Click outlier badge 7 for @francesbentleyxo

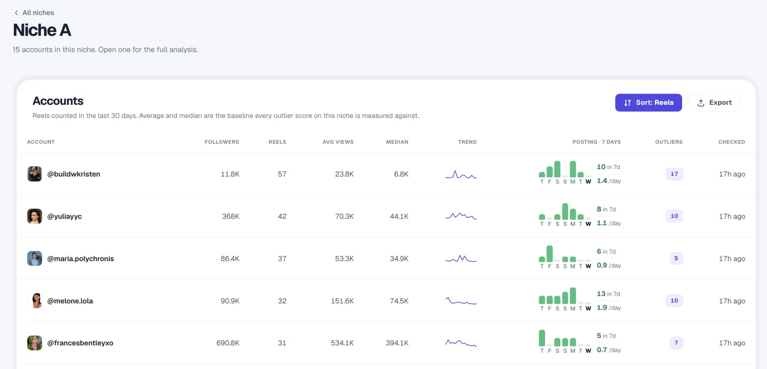click(x=676, y=343)
